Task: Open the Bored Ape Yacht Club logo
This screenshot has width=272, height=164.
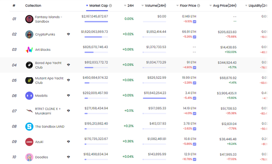Action: pyautogui.click(x=29, y=65)
